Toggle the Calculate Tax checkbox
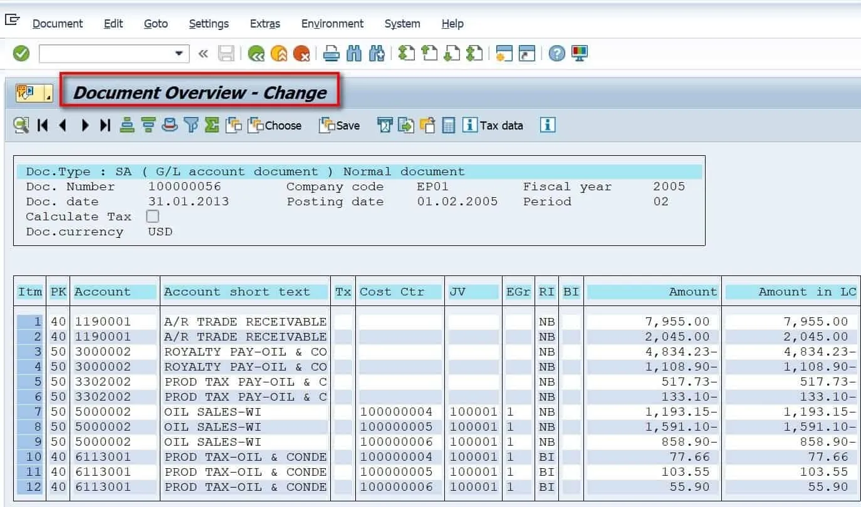This screenshot has height=507, width=861. click(x=152, y=217)
